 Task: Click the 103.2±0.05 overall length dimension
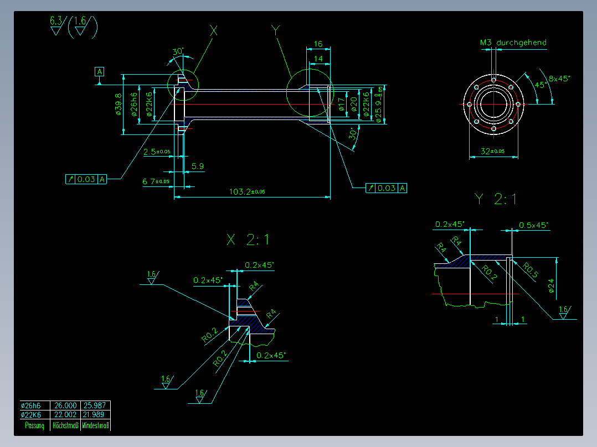coord(247,191)
